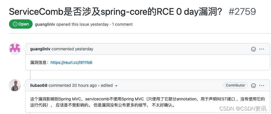271x114 pixels.
Task: Click liubao68's profile photo avatar
Action: [15, 85]
